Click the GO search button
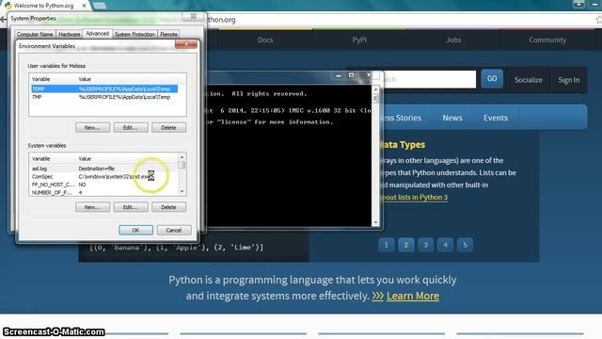602x339 pixels. click(x=492, y=79)
